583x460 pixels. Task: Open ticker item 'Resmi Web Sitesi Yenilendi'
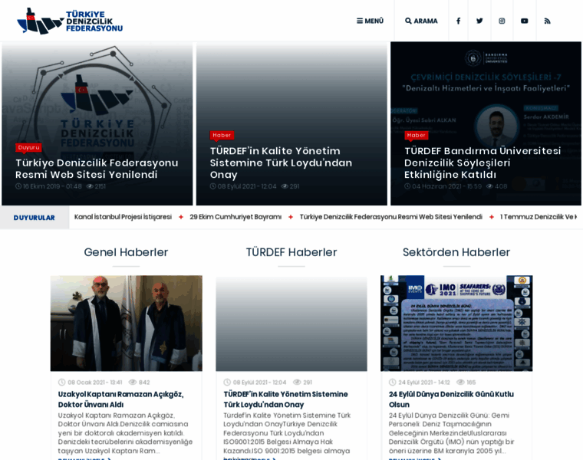(x=390, y=217)
